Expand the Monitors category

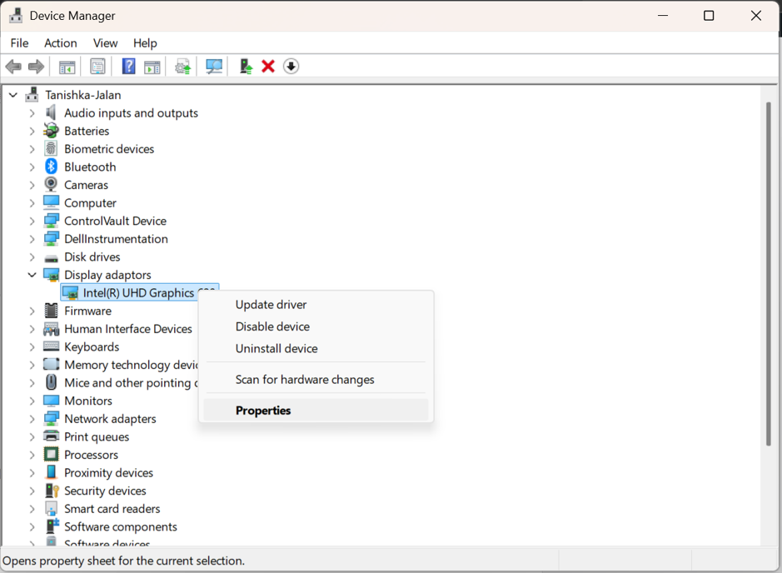[x=32, y=401]
